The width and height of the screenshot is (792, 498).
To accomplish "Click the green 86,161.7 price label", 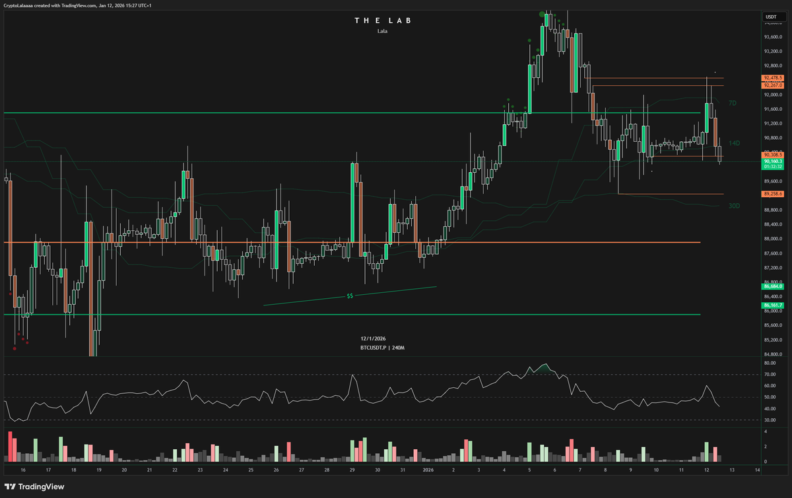I will (772, 305).
